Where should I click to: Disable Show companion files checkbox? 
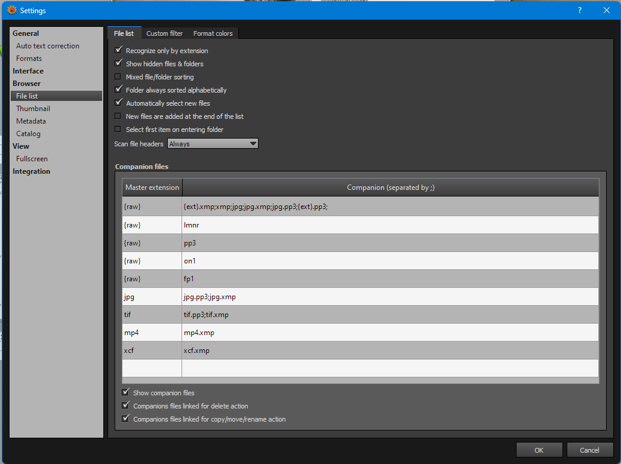tap(125, 393)
